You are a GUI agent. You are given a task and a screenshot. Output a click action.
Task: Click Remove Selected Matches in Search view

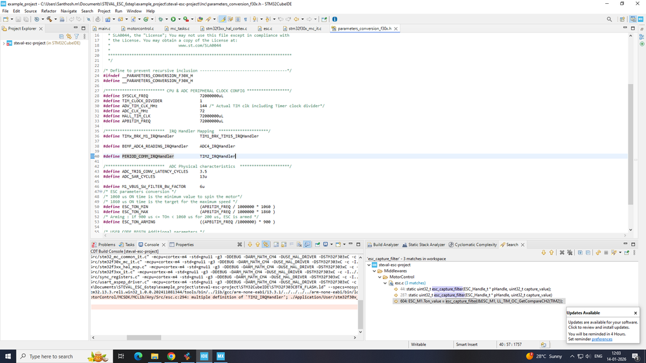561,253
